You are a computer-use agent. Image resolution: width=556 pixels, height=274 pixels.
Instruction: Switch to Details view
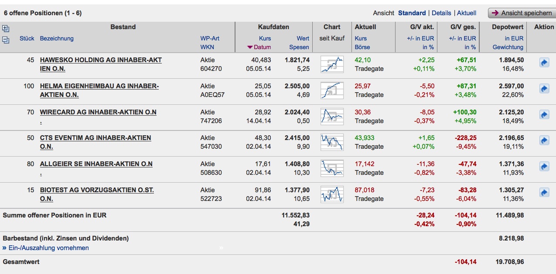441,13
